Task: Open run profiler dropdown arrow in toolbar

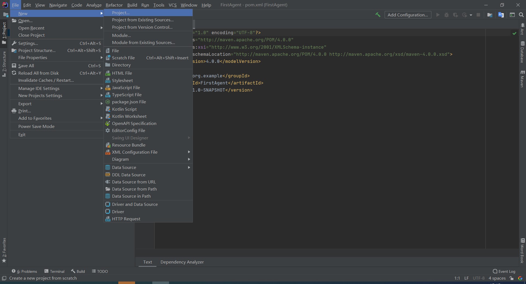Action: (471, 15)
